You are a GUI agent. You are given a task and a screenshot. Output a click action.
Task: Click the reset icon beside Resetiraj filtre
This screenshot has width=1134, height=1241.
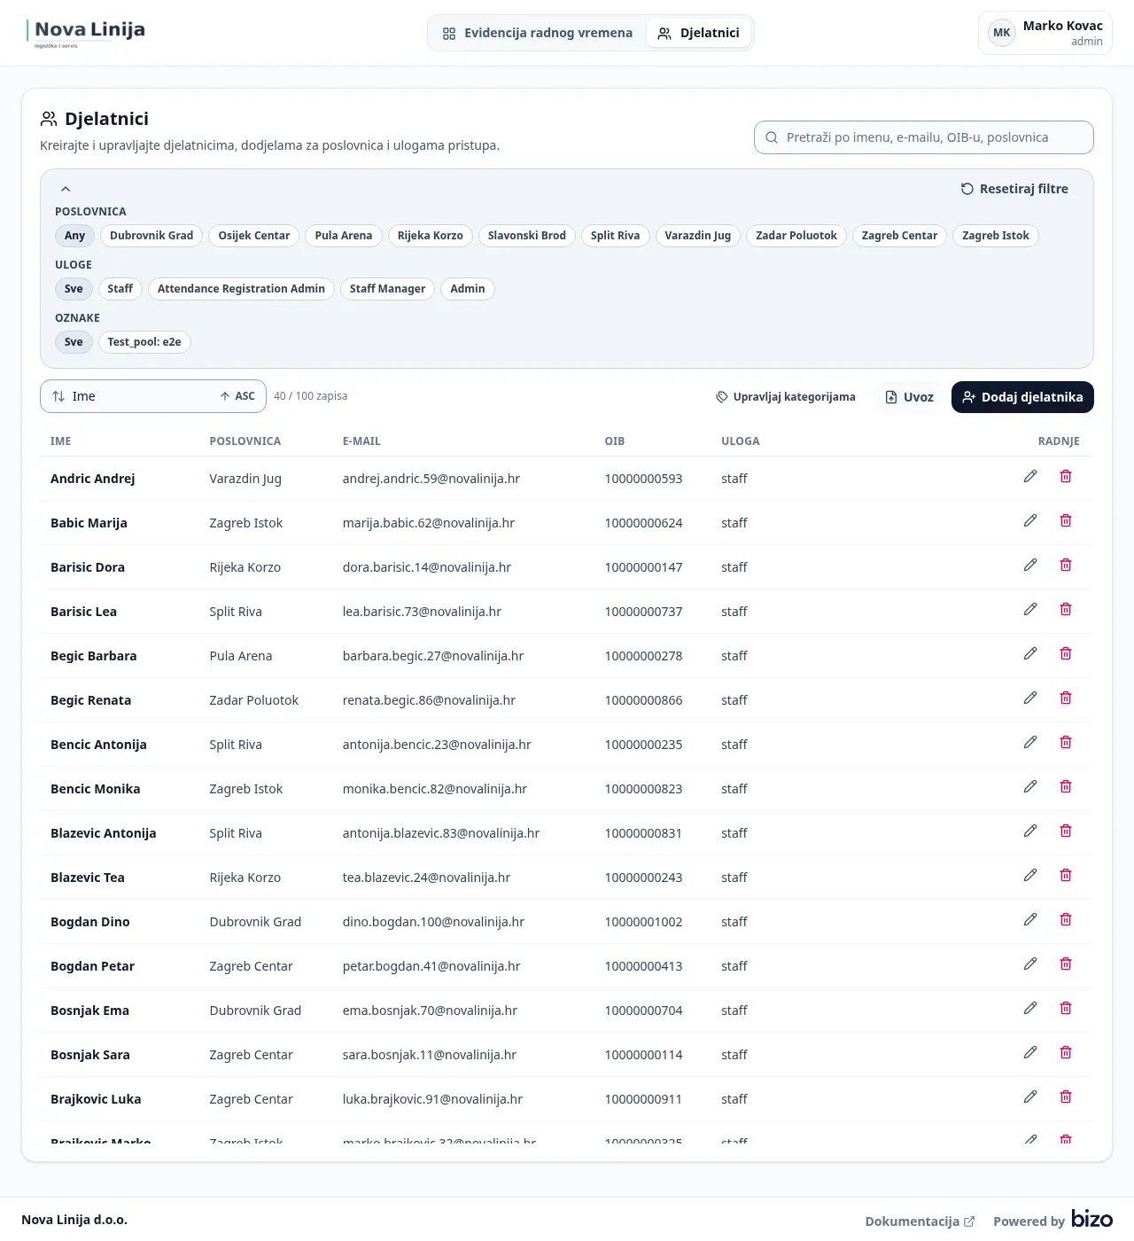point(966,188)
